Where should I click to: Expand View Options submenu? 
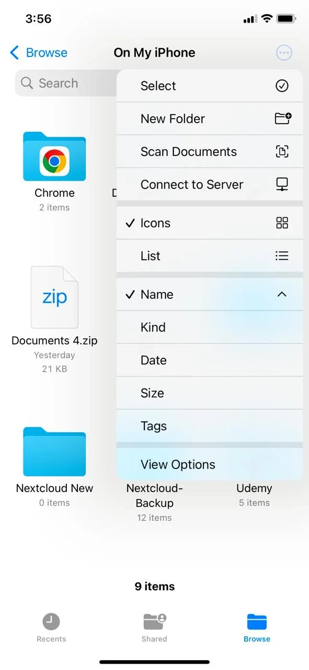coord(210,464)
